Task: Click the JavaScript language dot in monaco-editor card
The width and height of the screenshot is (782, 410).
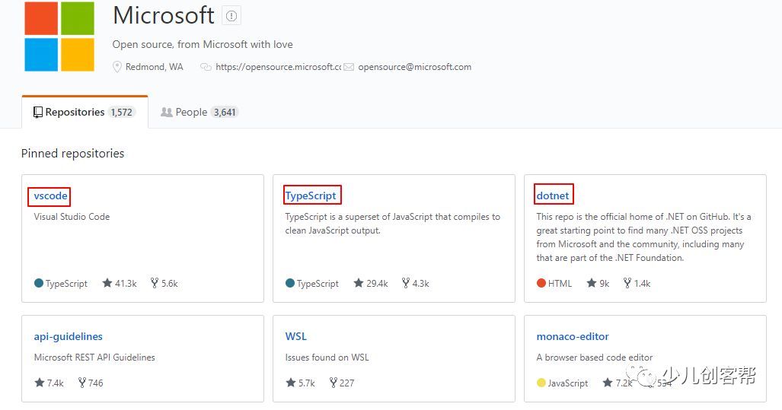Action: (541, 383)
